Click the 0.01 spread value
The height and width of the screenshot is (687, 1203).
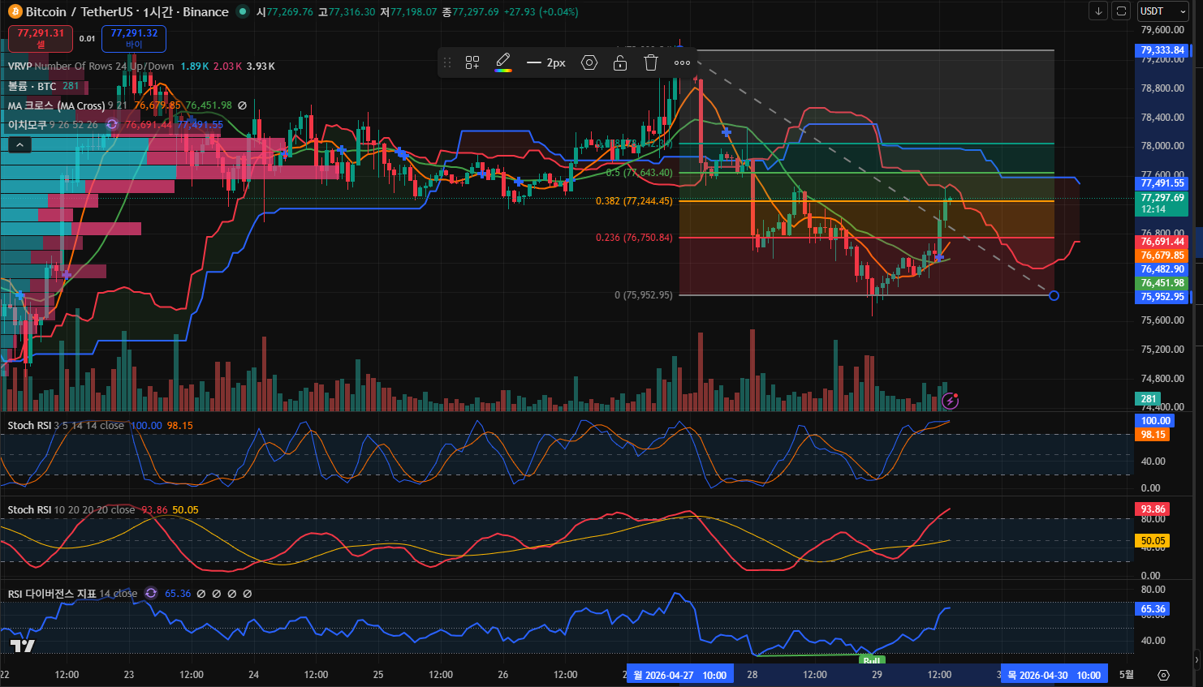(87, 38)
